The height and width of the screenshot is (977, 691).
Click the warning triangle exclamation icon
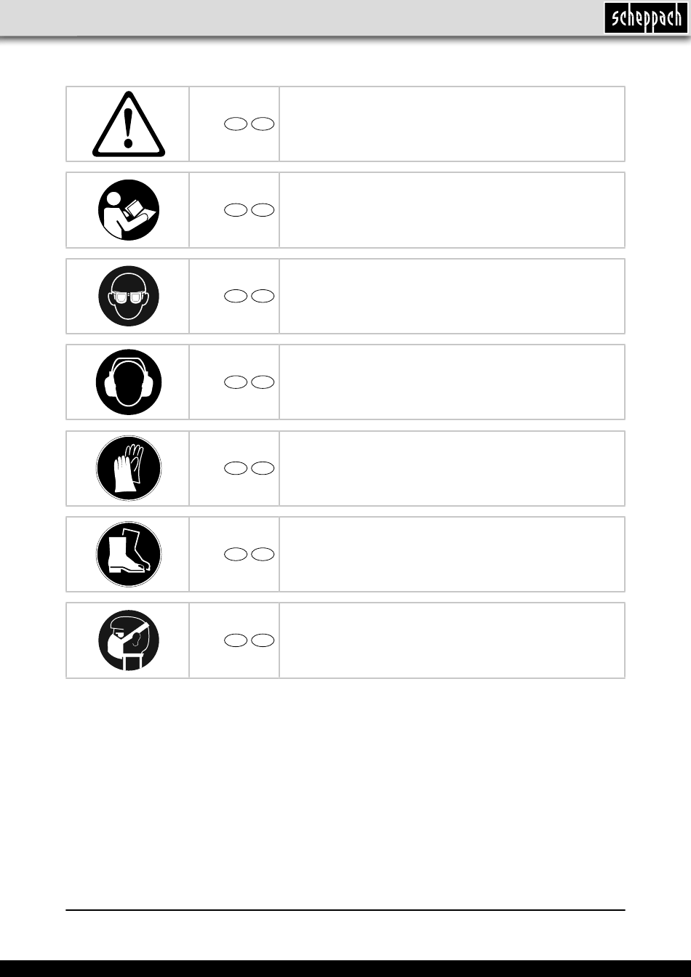pyautogui.click(x=129, y=124)
